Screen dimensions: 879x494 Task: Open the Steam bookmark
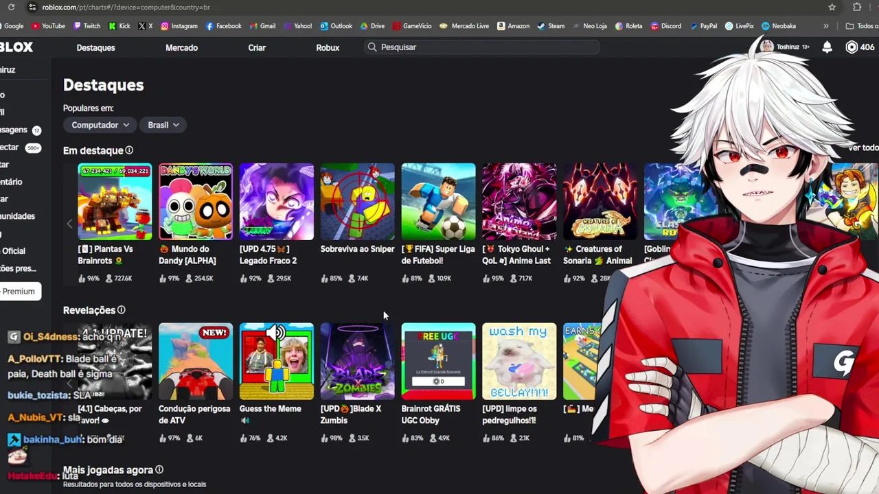tap(551, 26)
